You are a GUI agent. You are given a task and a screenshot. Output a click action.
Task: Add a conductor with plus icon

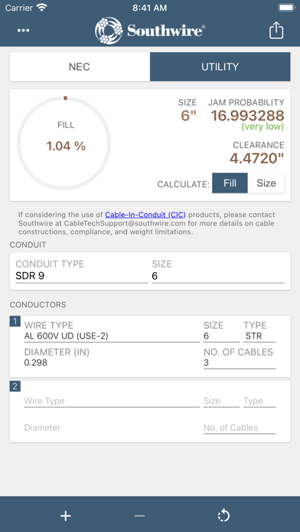click(66, 516)
